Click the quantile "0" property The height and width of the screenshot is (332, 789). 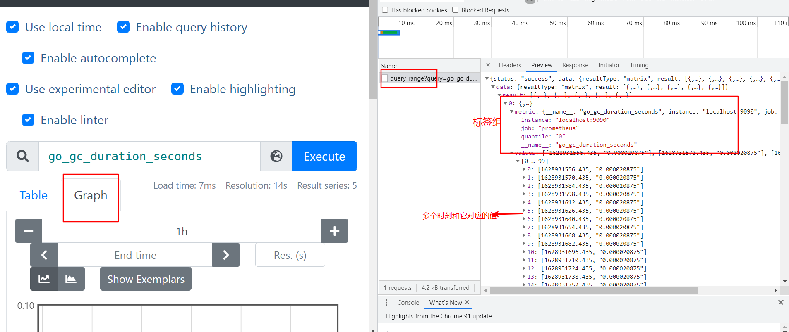(543, 136)
